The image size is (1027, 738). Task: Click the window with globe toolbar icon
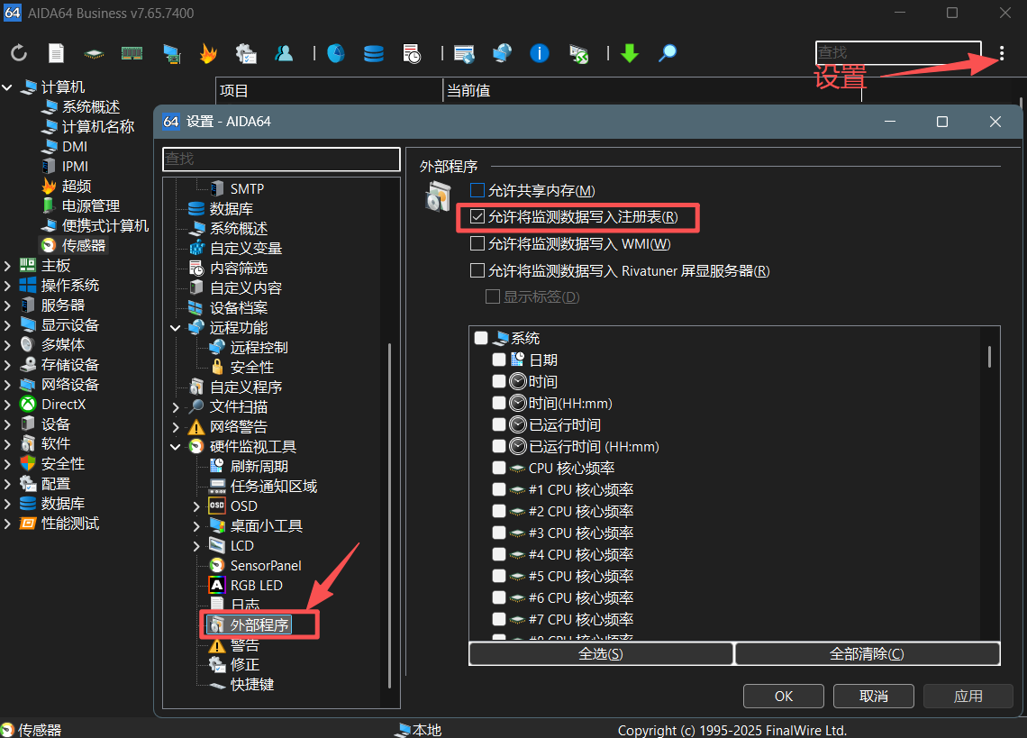464,54
